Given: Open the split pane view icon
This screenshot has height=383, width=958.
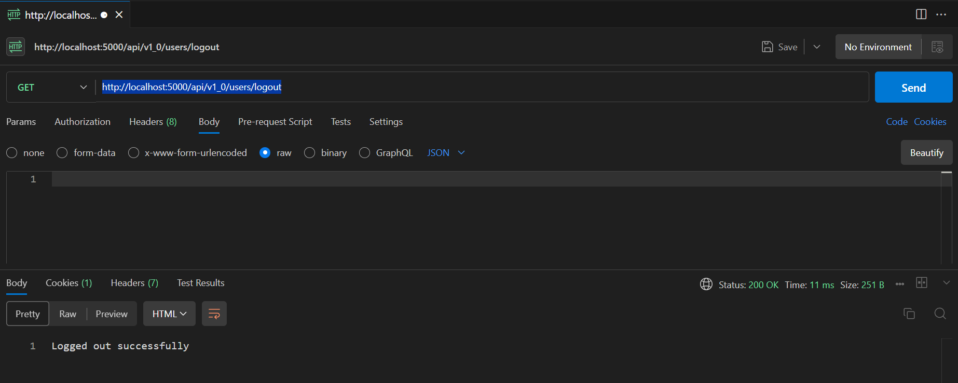Looking at the screenshot, I should tap(921, 15).
